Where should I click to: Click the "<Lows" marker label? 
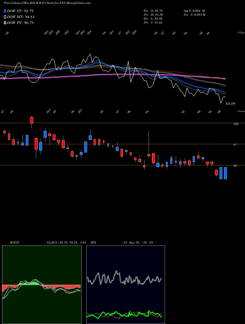pos(241,111)
